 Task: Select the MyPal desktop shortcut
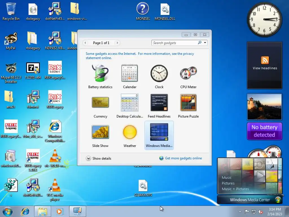click(x=11, y=41)
